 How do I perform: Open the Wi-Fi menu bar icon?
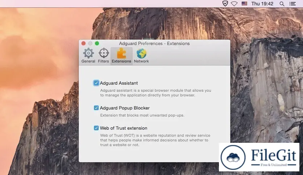click(234, 4)
